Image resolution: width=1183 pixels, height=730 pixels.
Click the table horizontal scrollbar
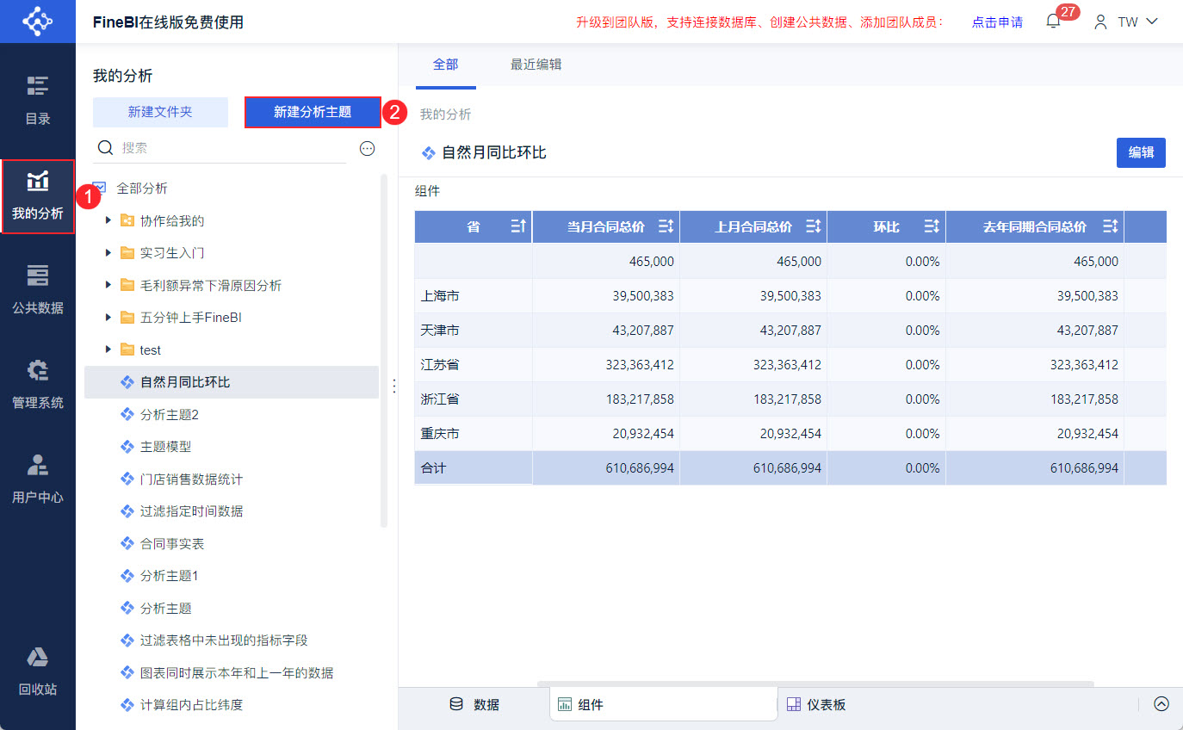pos(815,684)
